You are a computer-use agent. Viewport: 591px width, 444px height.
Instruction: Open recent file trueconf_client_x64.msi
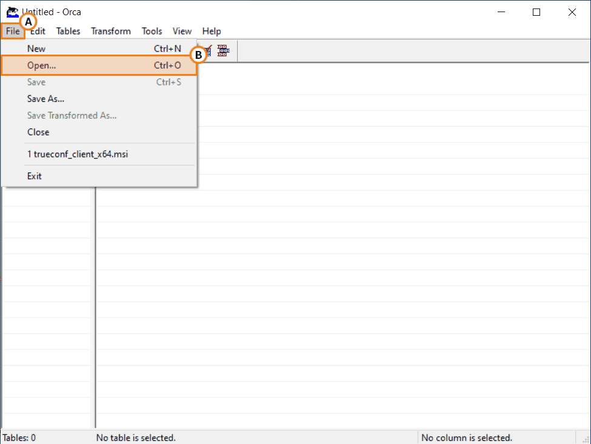[x=99, y=154]
